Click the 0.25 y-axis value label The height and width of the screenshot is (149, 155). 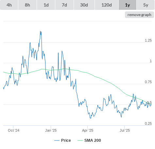tap(148, 123)
